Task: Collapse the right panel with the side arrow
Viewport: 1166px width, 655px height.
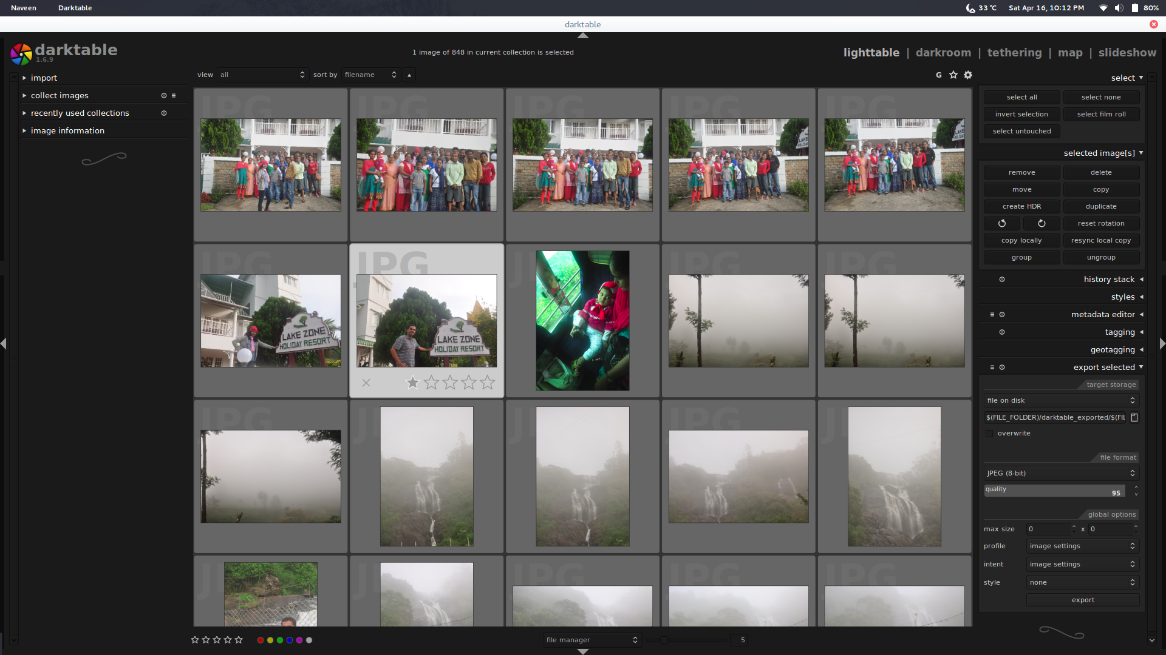Action: point(1162,344)
